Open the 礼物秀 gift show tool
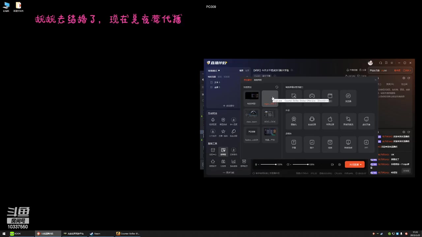Image resolution: width=422 pixels, height=237 pixels. 223,163
